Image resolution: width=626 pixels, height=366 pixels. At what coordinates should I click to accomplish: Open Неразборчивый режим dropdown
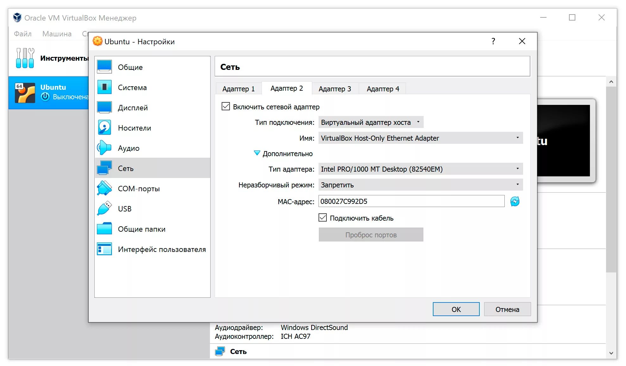click(420, 185)
